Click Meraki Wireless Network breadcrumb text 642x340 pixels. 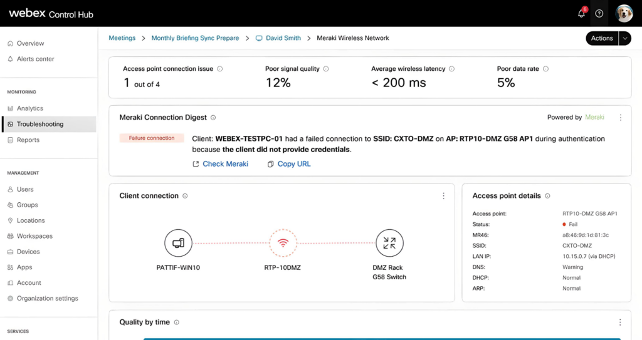[353, 38]
